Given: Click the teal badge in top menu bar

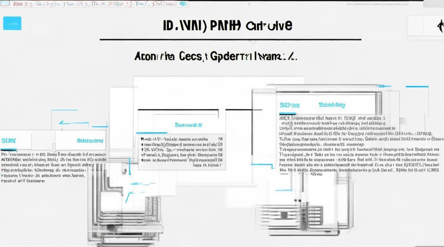Looking at the screenshot, I should click(x=182, y=4).
